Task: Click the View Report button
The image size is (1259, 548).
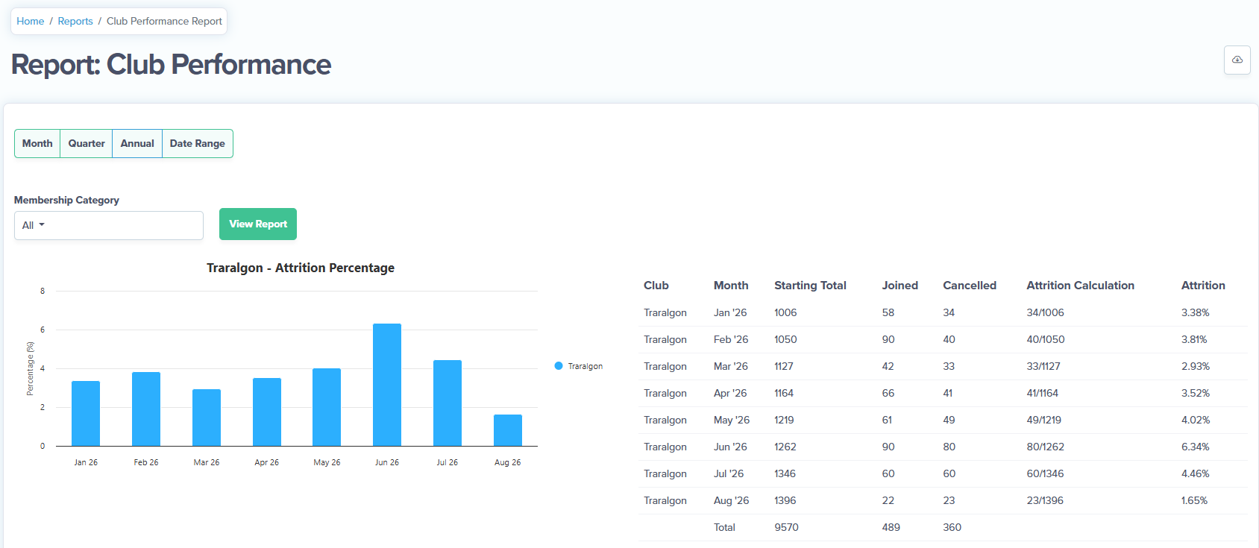Action: [258, 224]
